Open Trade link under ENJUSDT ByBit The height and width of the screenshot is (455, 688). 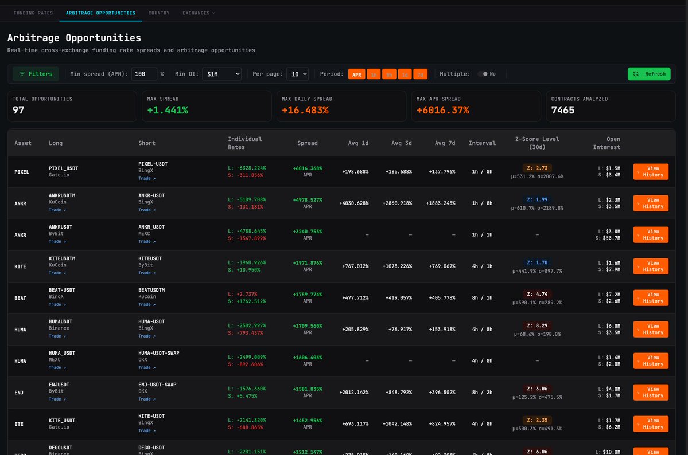click(57, 399)
